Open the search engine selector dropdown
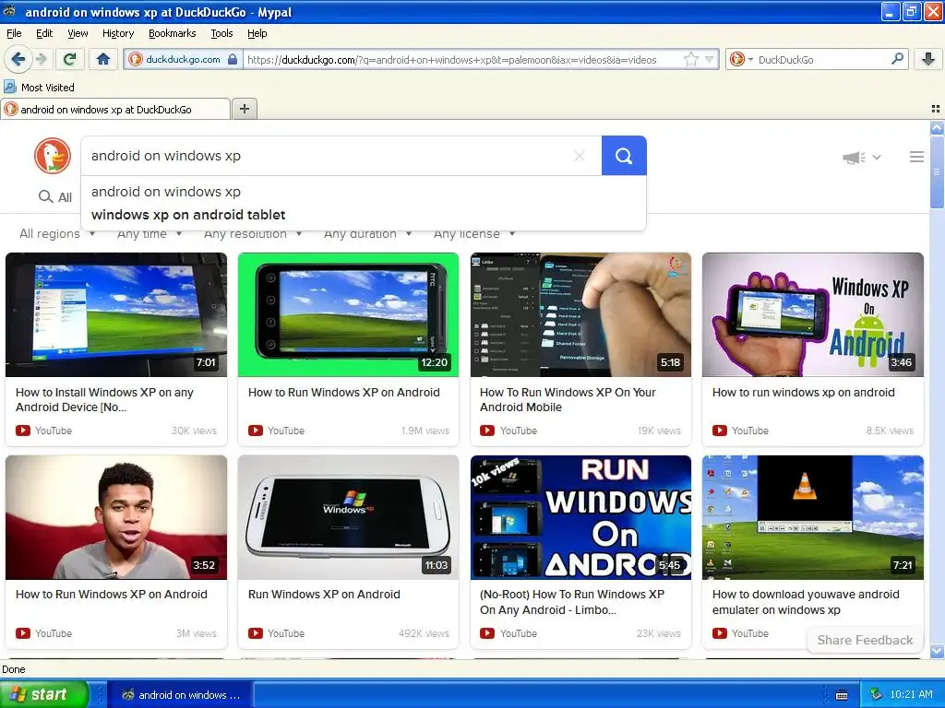Screen dimensions: 945x708 pyautogui.click(x=741, y=60)
